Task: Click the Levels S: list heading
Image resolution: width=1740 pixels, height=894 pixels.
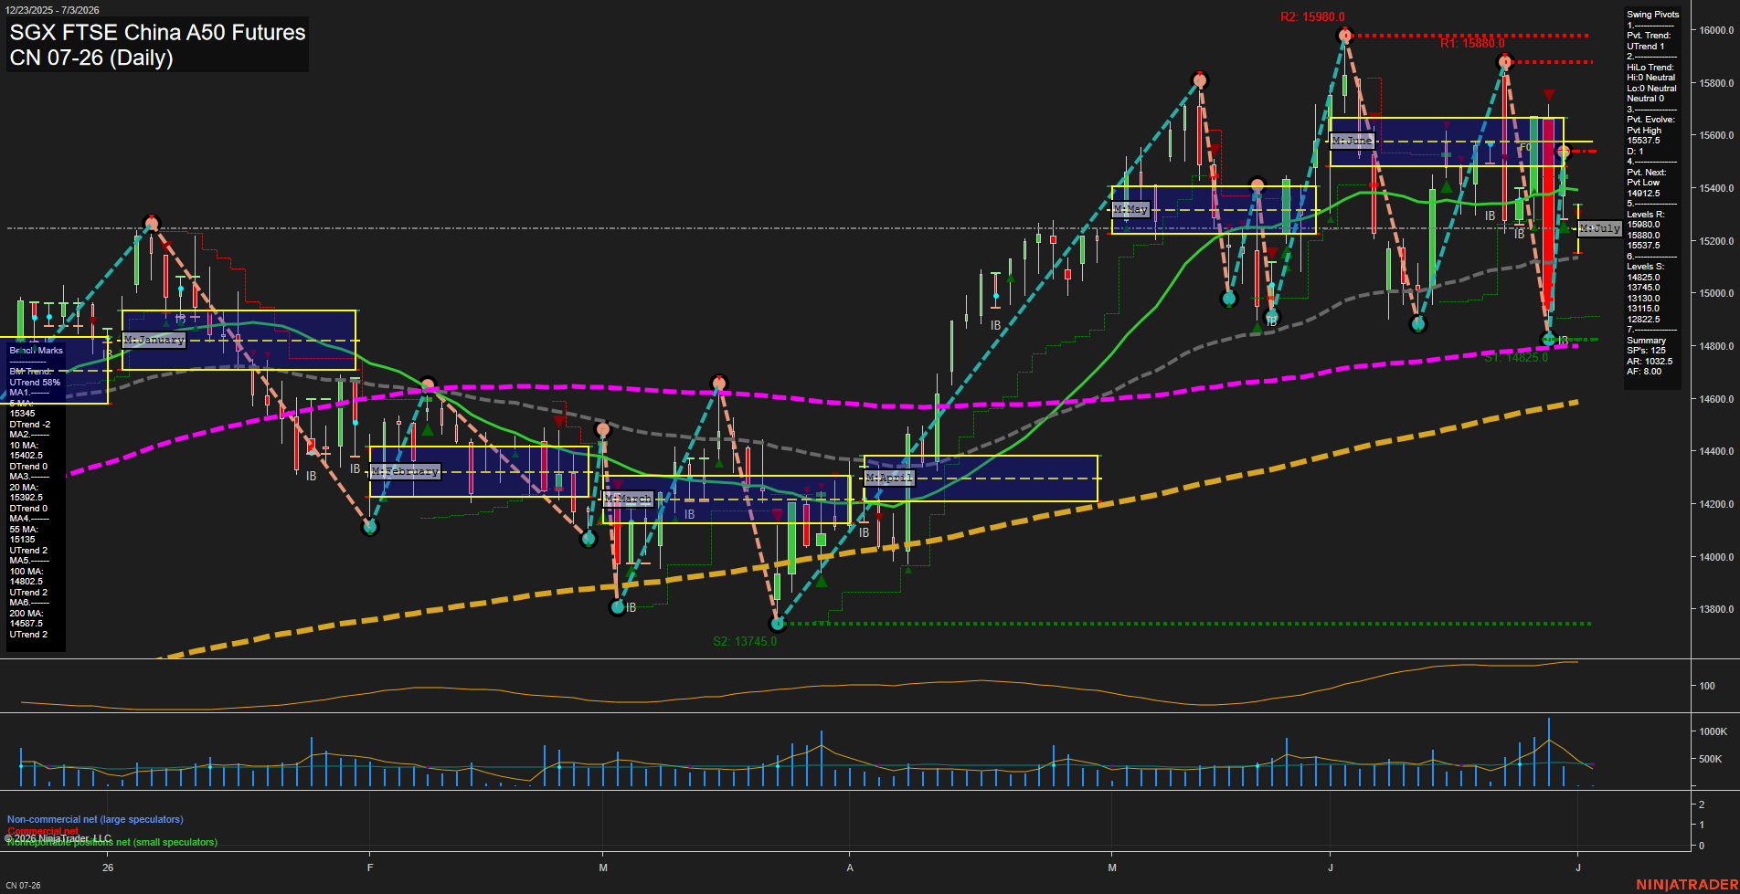Action: pos(1645,267)
